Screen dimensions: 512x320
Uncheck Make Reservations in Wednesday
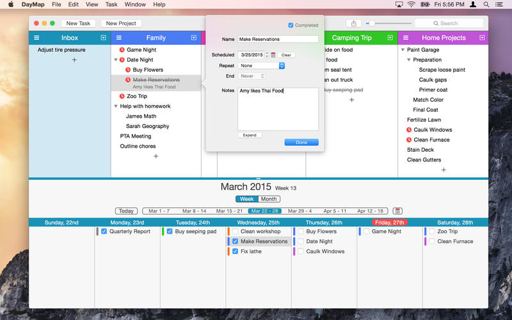point(235,241)
